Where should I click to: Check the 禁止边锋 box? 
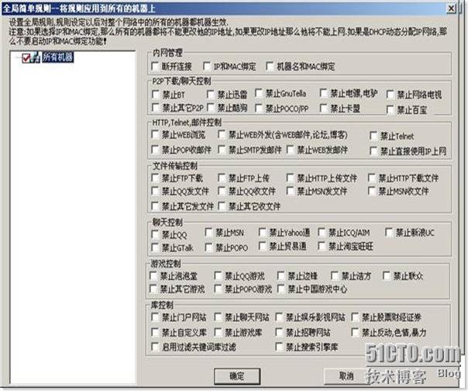pyautogui.click(x=280, y=275)
